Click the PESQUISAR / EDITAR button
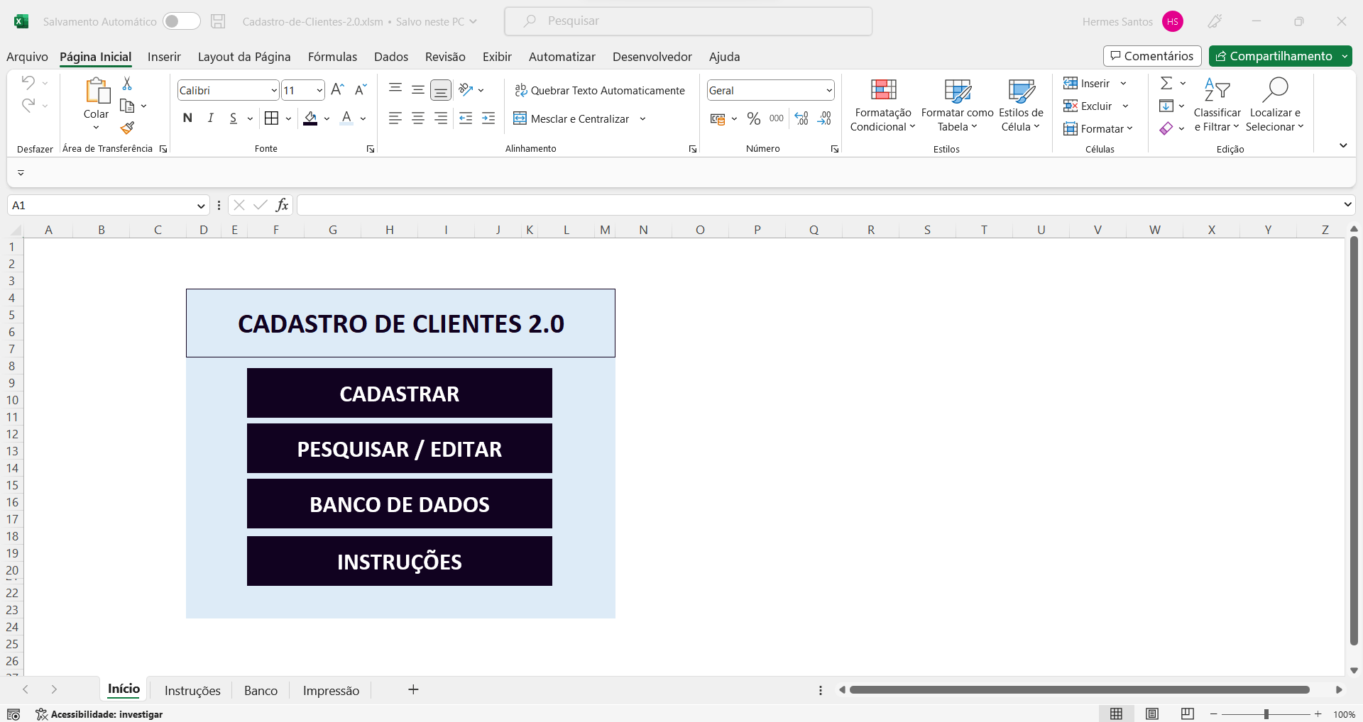Screen dimensions: 1363x722 pos(399,448)
